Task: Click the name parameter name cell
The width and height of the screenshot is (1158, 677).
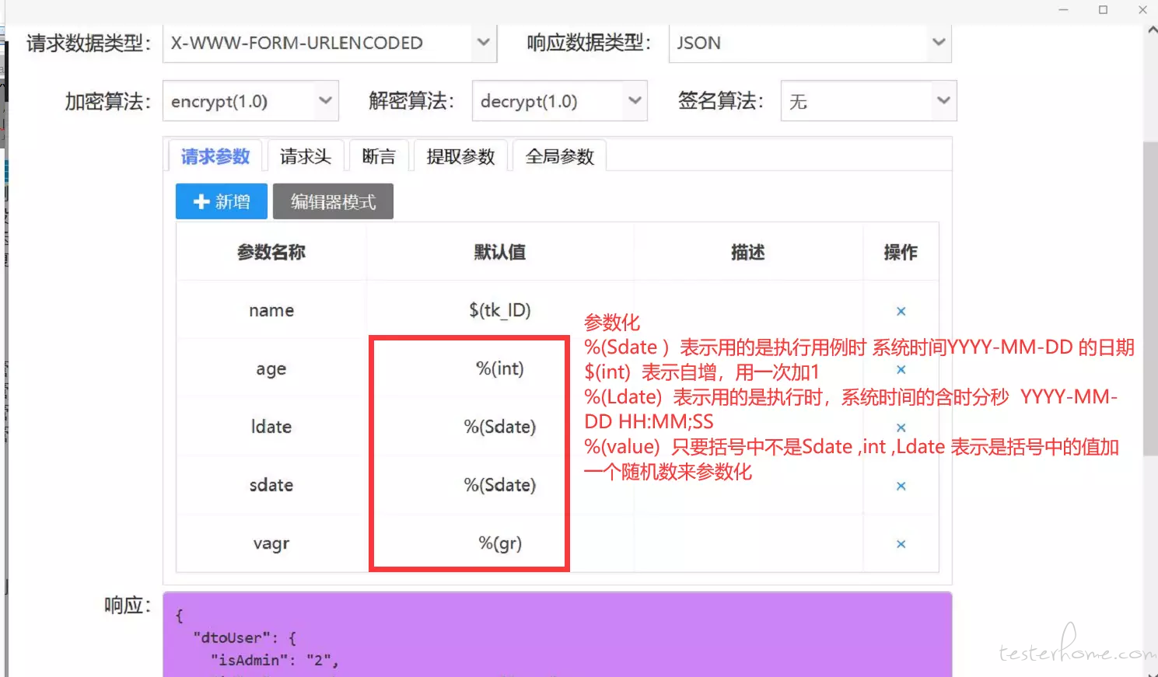Action: click(271, 310)
